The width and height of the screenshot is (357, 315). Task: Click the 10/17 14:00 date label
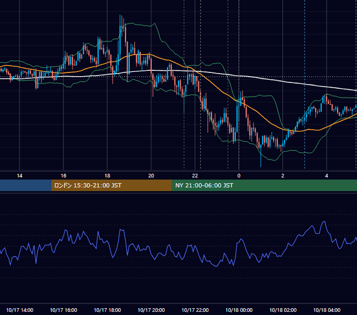coord(19,310)
